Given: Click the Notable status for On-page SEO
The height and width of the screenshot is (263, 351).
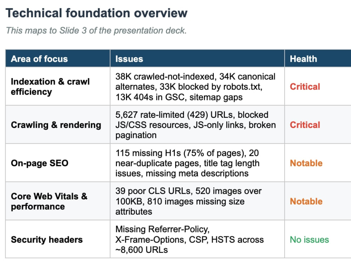Looking at the screenshot, I should (306, 163).
